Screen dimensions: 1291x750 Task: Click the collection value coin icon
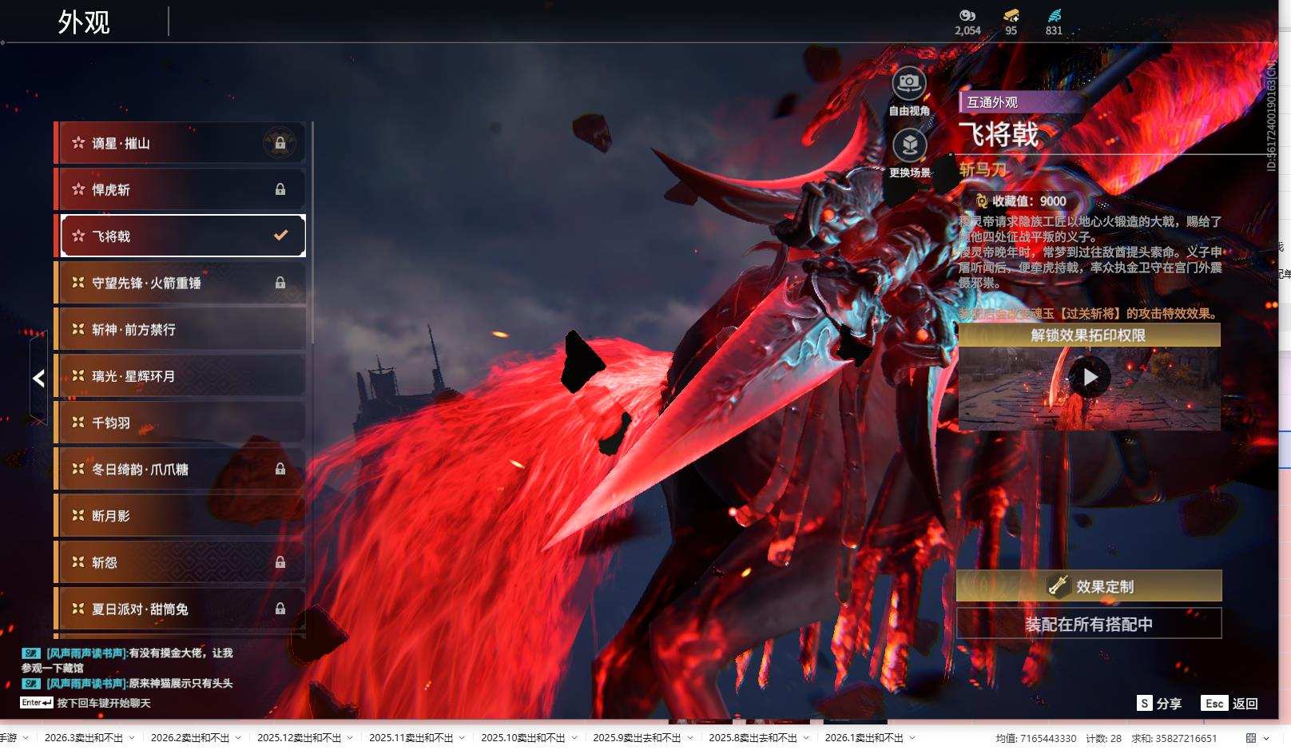tap(982, 200)
